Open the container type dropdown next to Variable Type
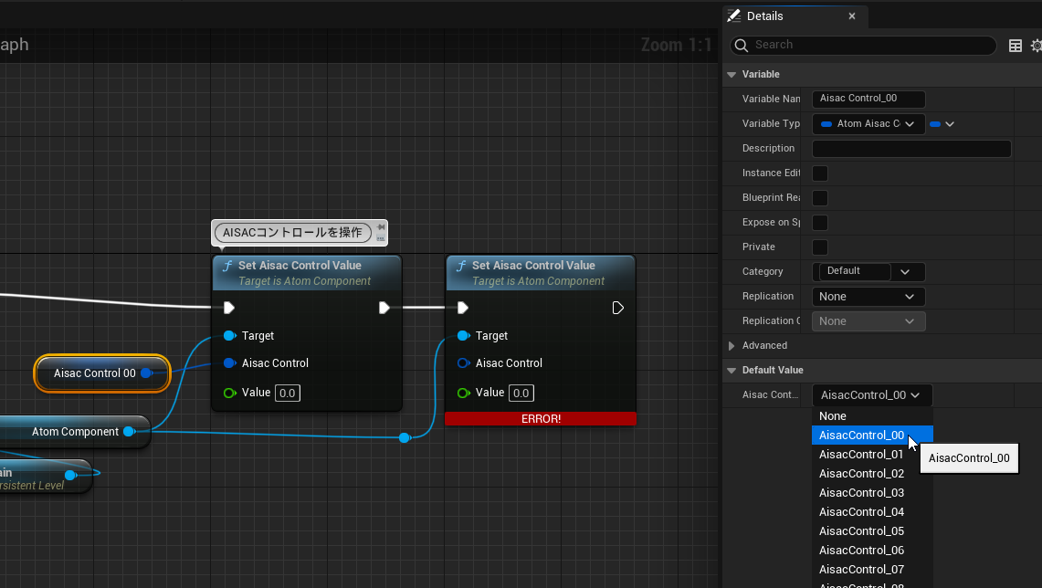Screen dimensions: 1042x588 942,123
